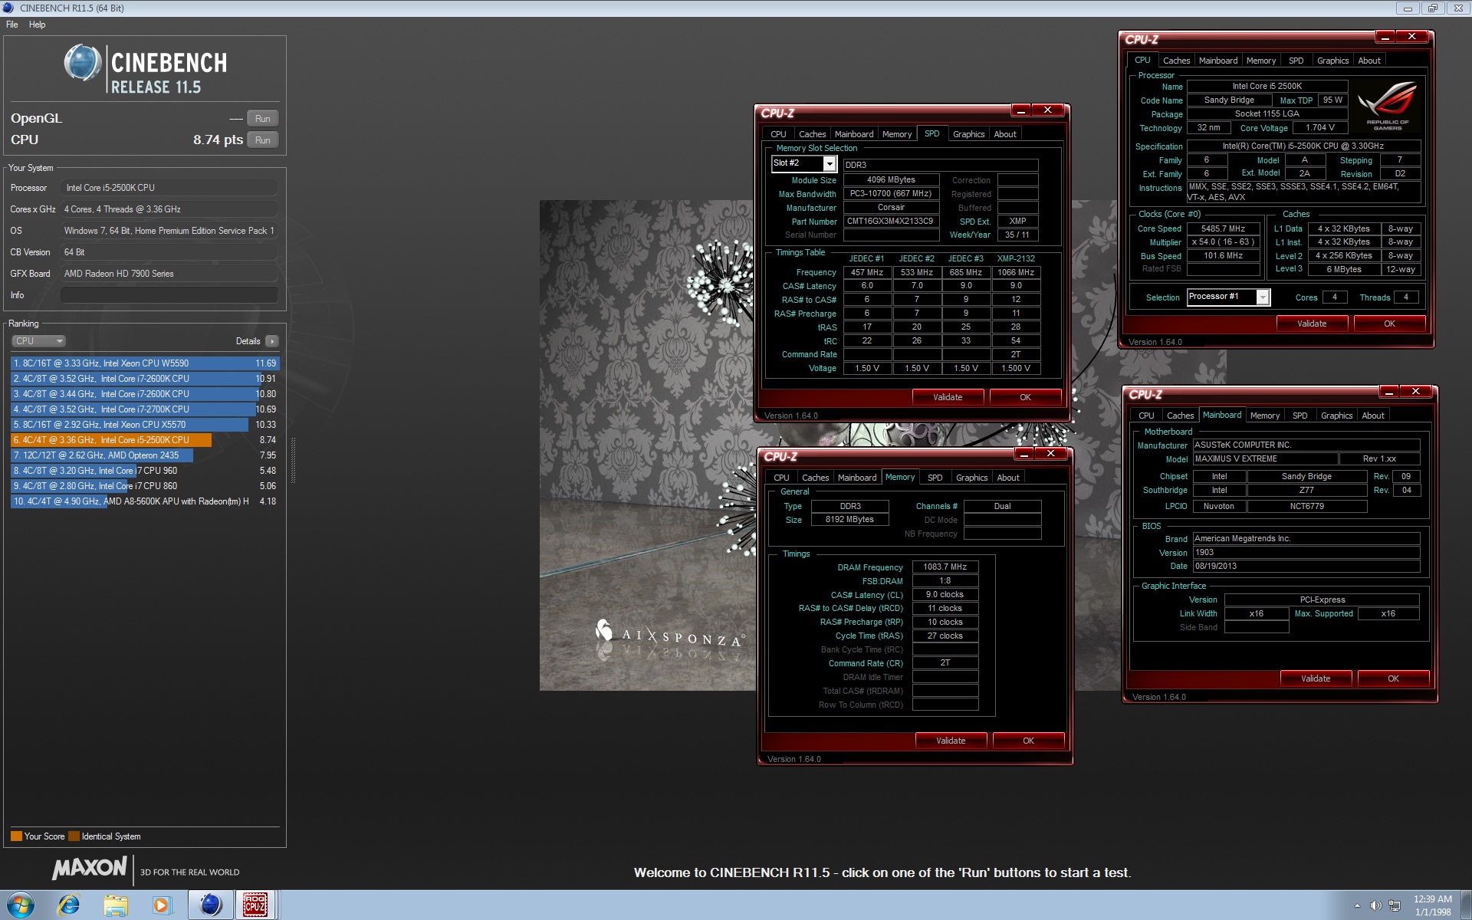
Task: Open Windows Media Player taskbar icon
Action: [161, 905]
